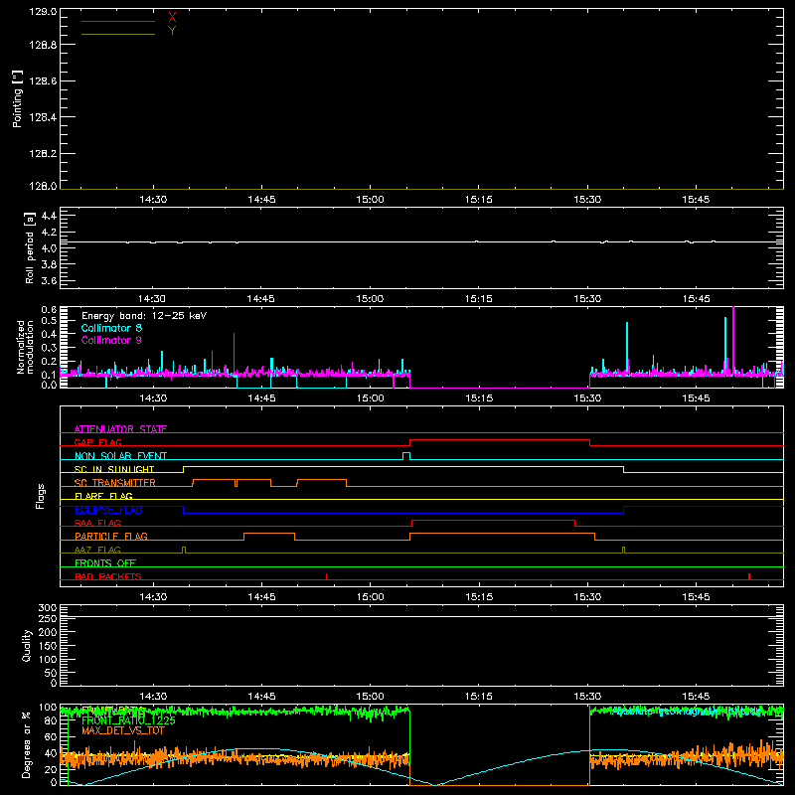The width and height of the screenshot is (795, 795).
Task: Click the red X legend letter
Action: click(172, 18)
